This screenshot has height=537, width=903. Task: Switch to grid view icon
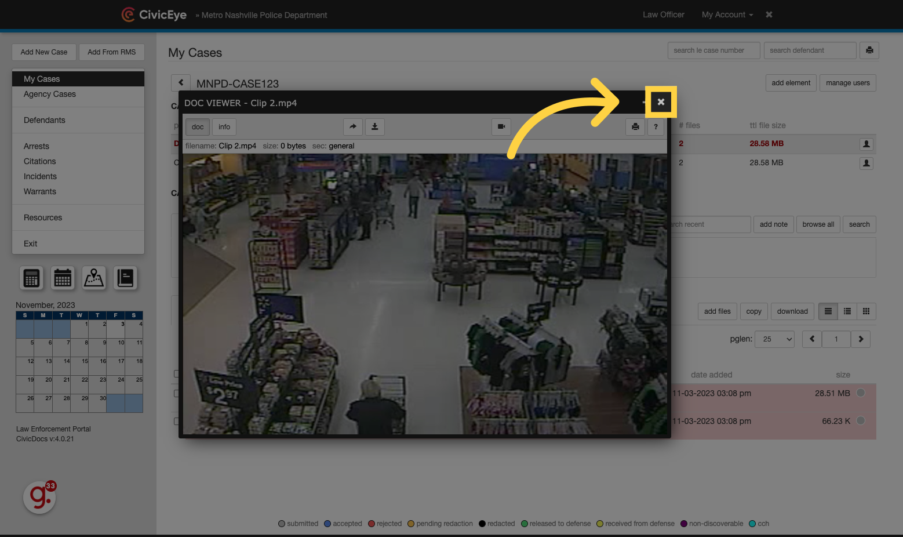[866, 311]
